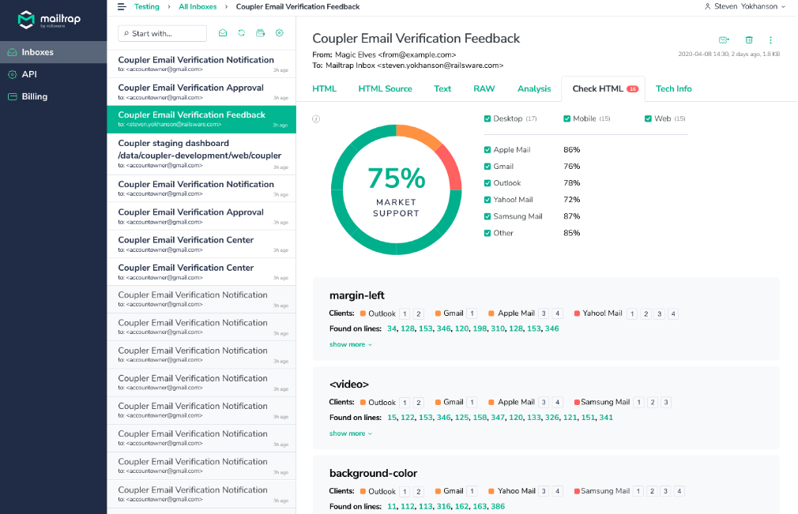Click the forward email icon
Viewport: 798px width, 514px height.
[x=724, y=39]
